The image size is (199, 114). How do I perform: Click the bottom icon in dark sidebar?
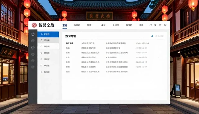click(33, 67)
